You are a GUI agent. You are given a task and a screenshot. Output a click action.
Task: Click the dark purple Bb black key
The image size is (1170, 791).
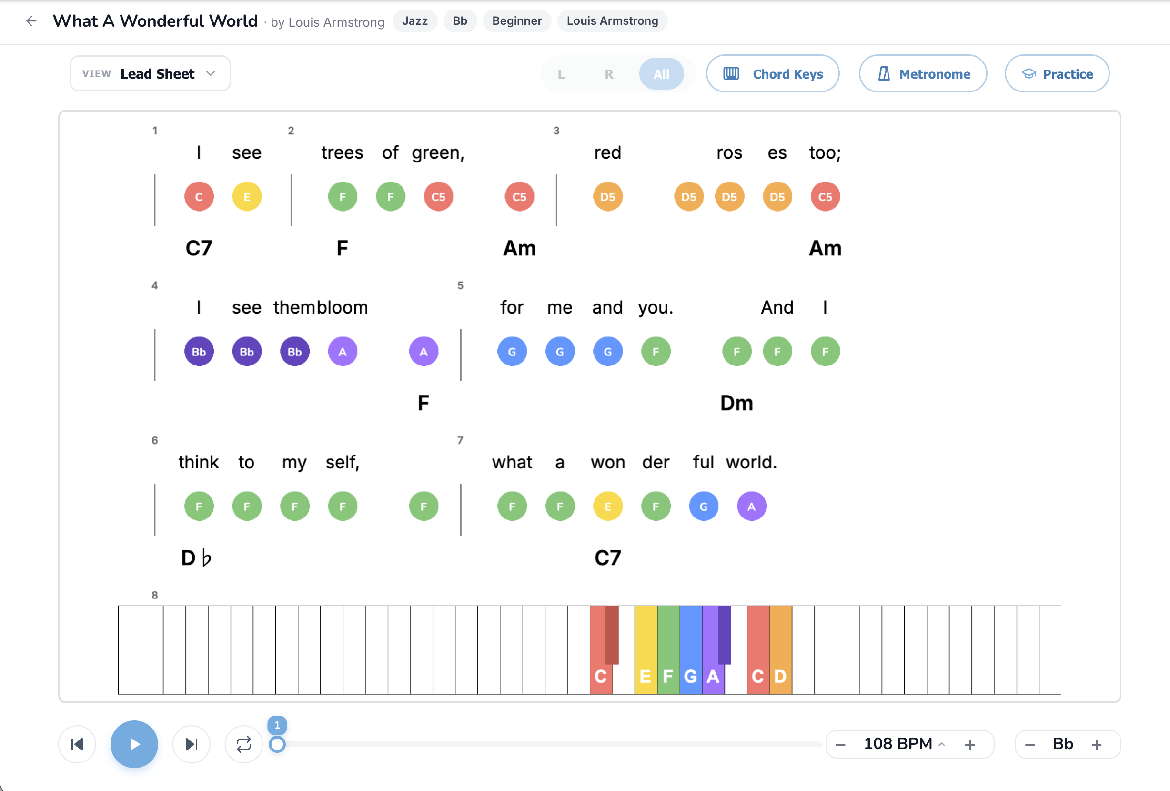click(x=725, y=634)
